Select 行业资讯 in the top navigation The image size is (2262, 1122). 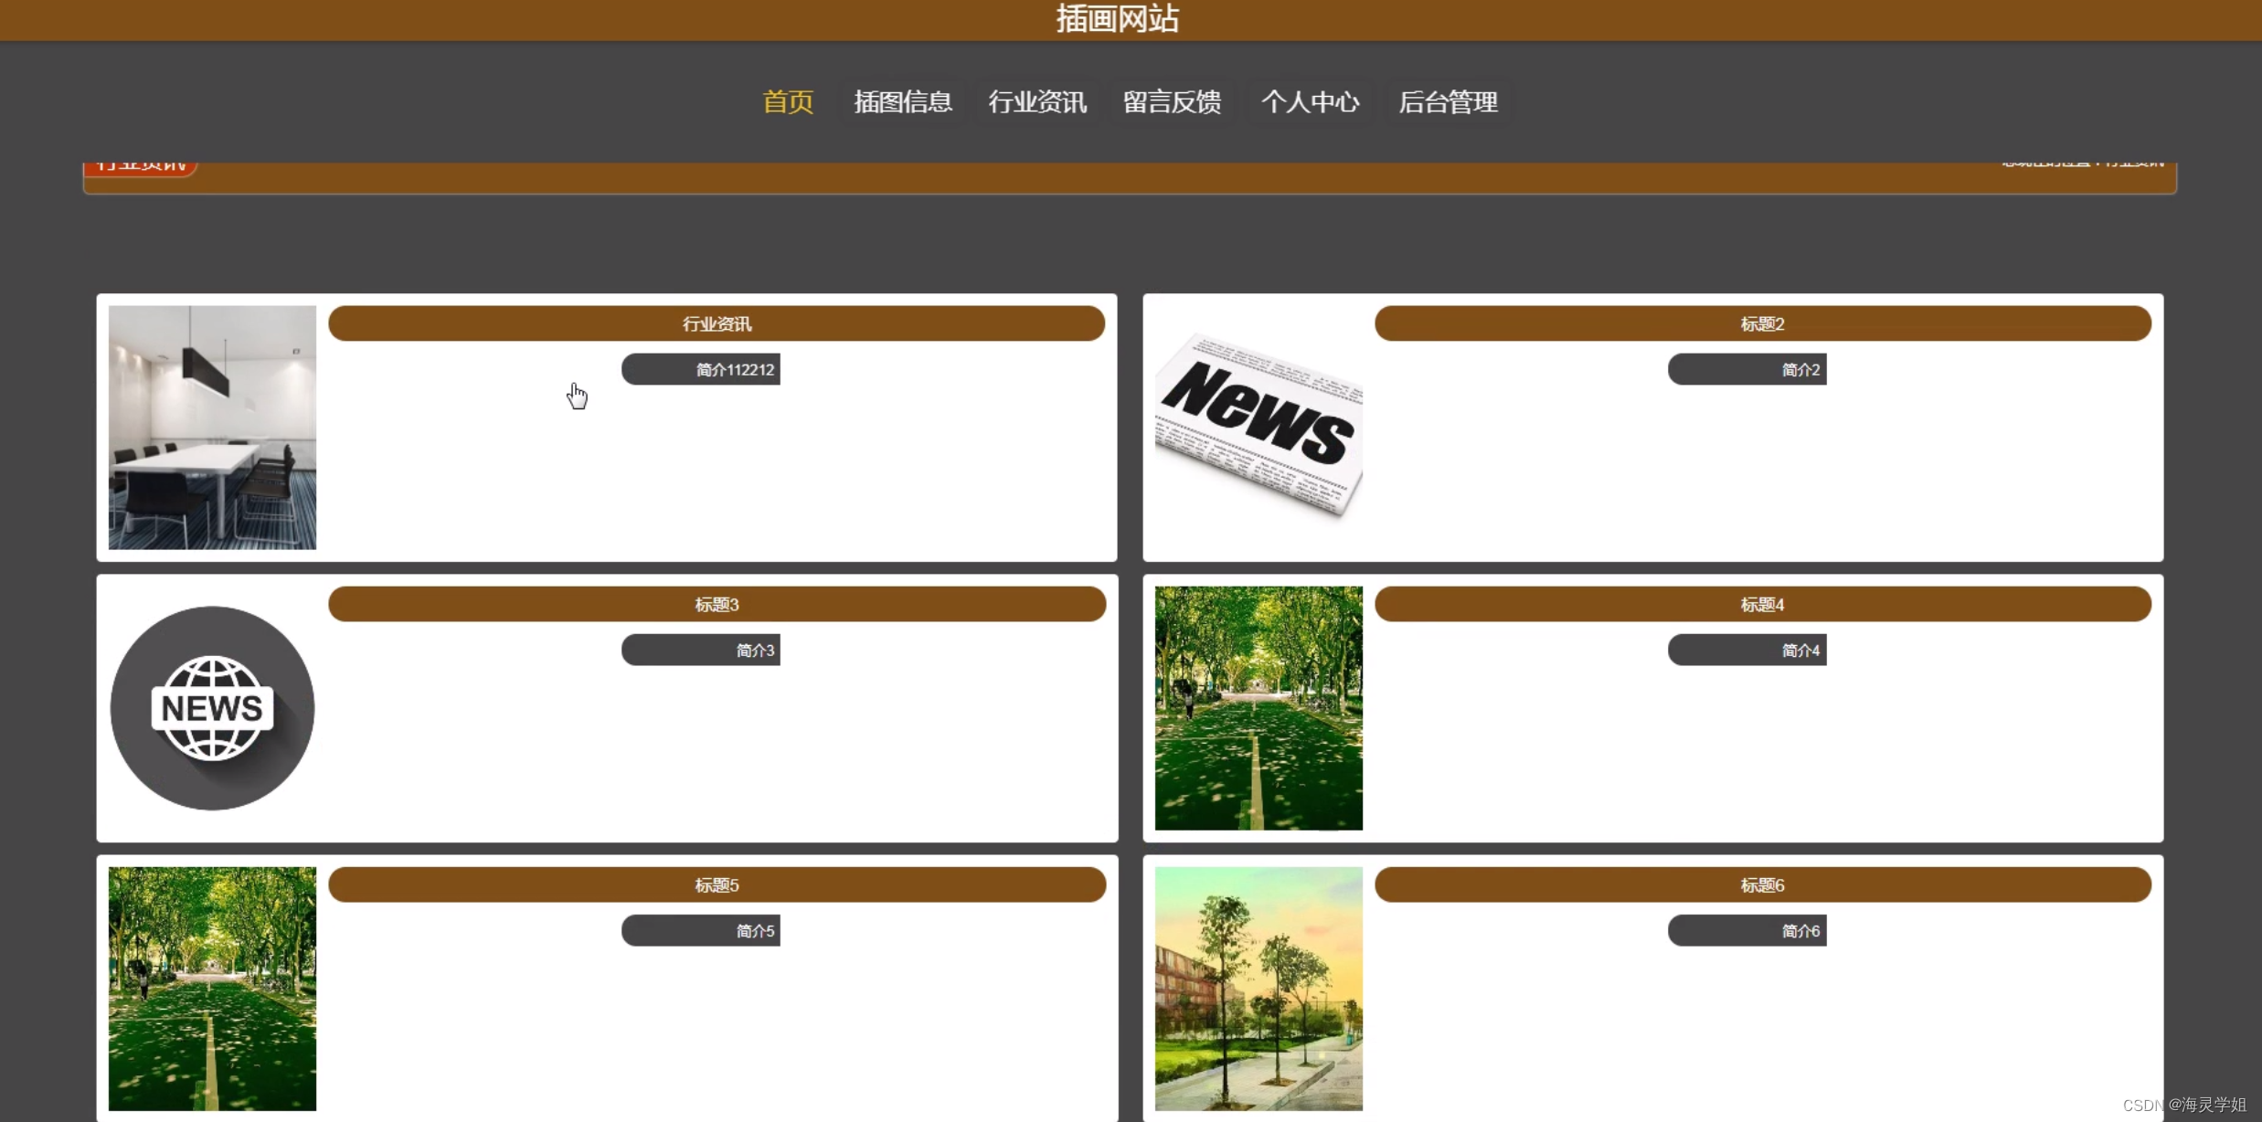(1037, 101)
